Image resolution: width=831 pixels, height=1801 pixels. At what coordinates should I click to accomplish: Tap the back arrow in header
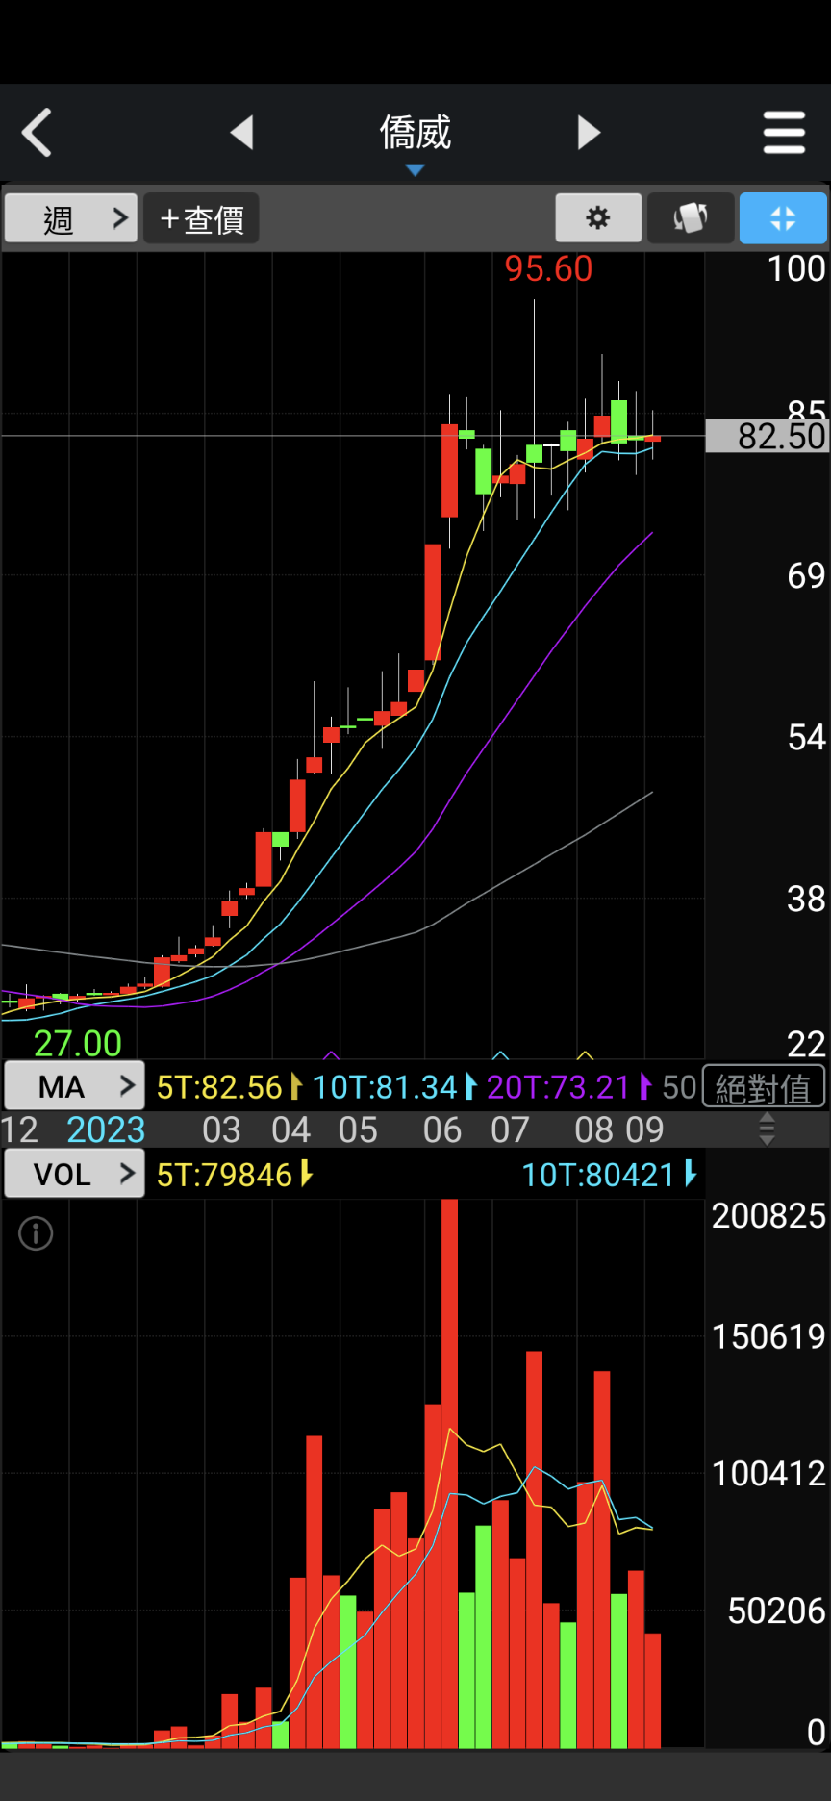click(38, 133)
